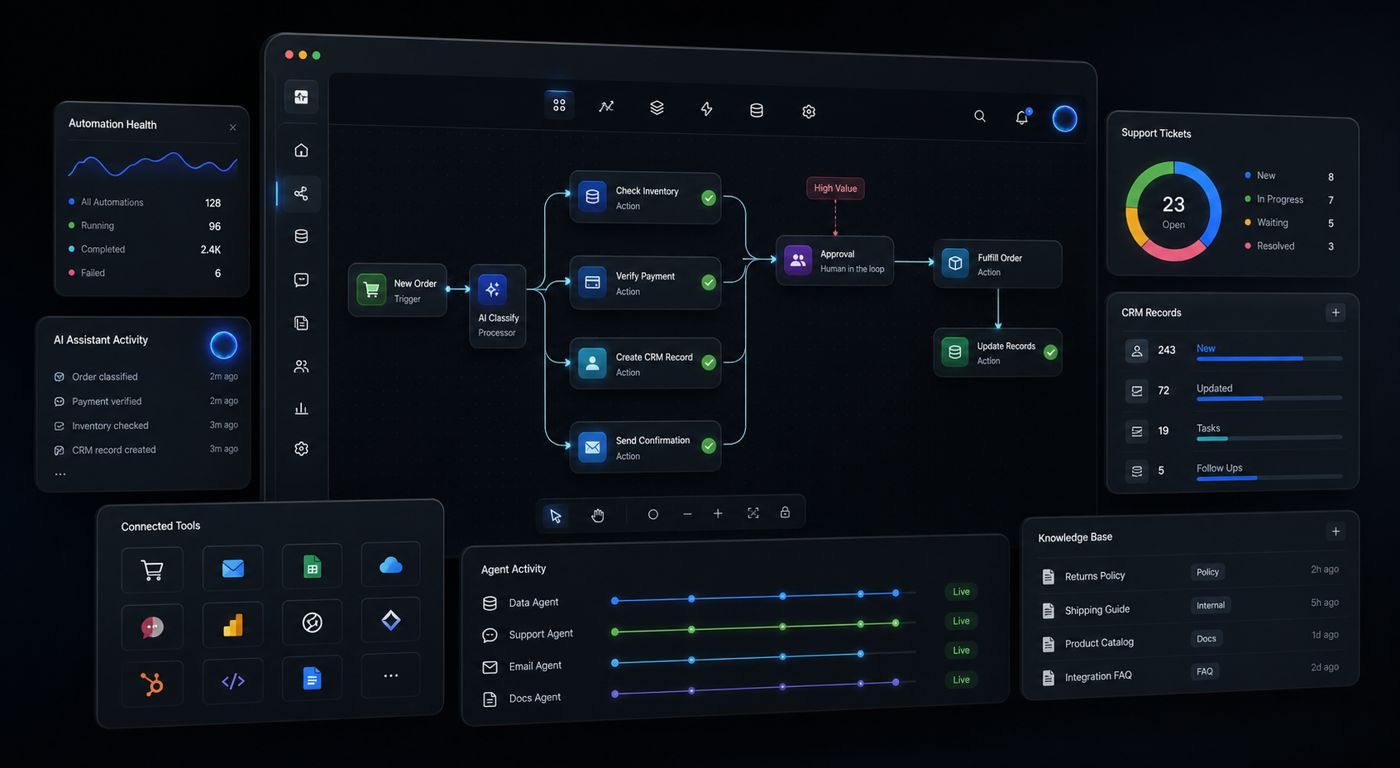The width and height of the screenshot is (1400, 768).
Task: Open the code brackets connected tool
Action: click(233, 681)
